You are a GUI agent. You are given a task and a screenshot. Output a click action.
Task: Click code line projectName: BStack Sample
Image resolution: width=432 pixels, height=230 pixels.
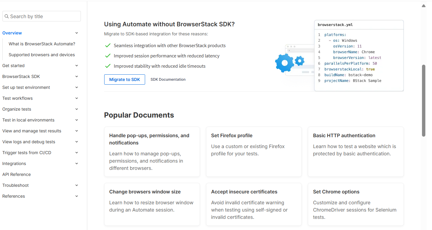[353, 81]
